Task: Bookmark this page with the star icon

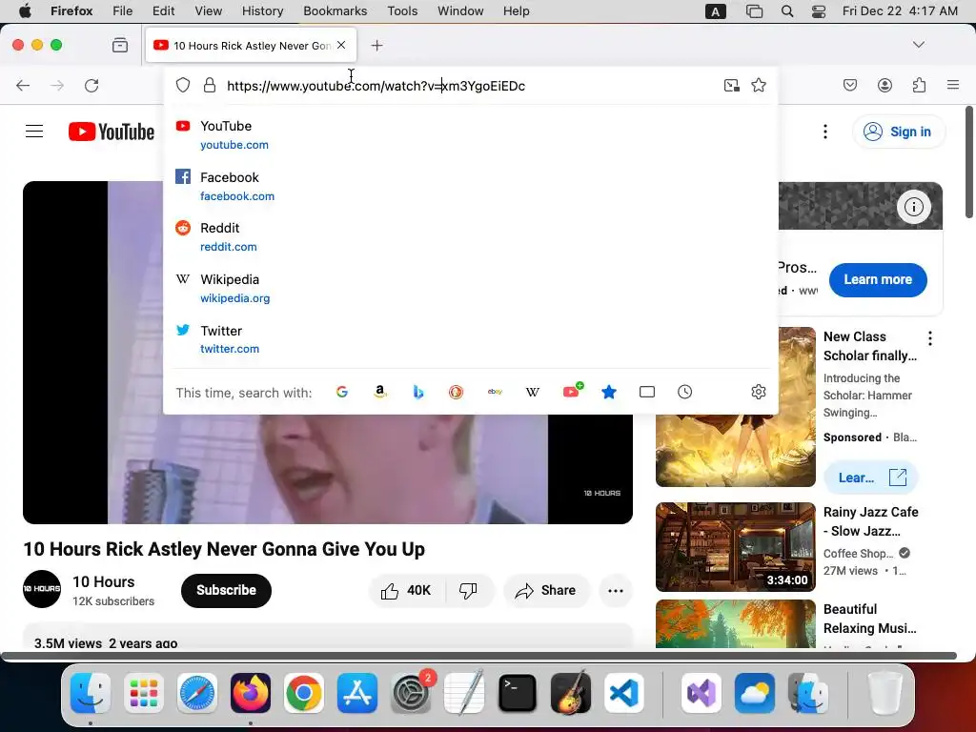Action: (x=758, y=85)
